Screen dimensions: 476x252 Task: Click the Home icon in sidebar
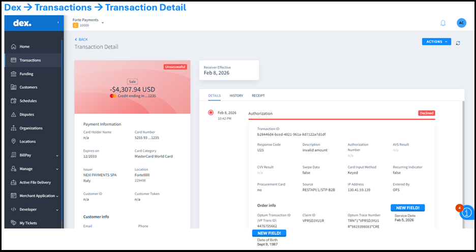tap(14, 47)
